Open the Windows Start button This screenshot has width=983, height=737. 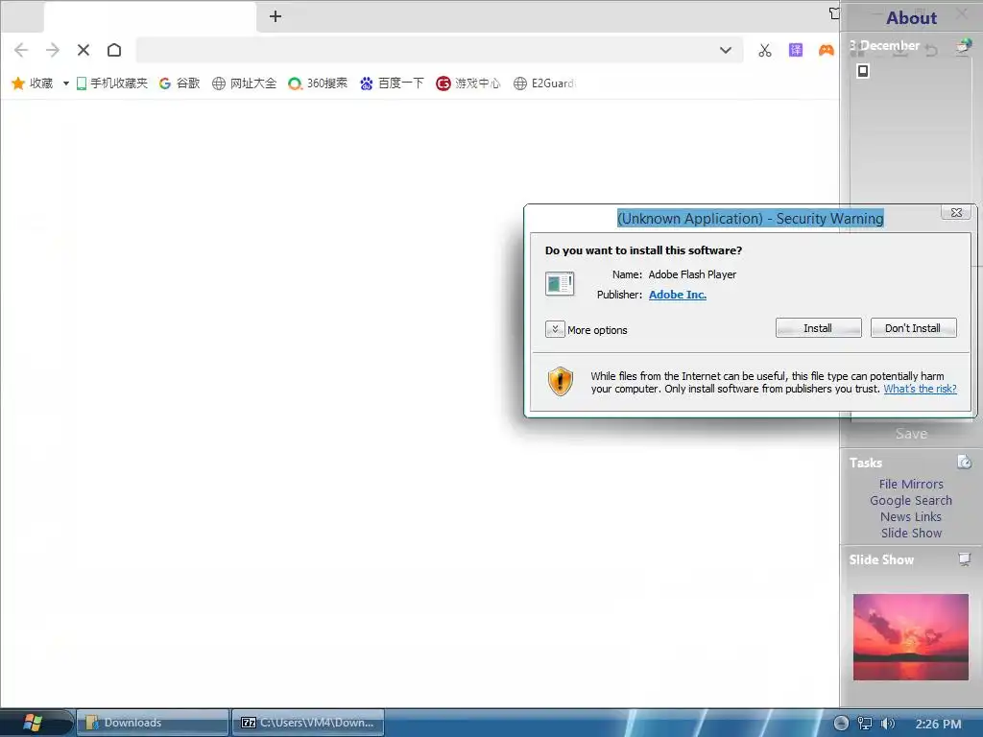[x=33, y=723]
